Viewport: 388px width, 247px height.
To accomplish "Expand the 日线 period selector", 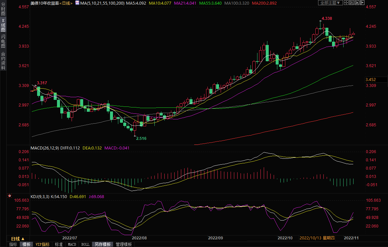I will pos(18,239).
